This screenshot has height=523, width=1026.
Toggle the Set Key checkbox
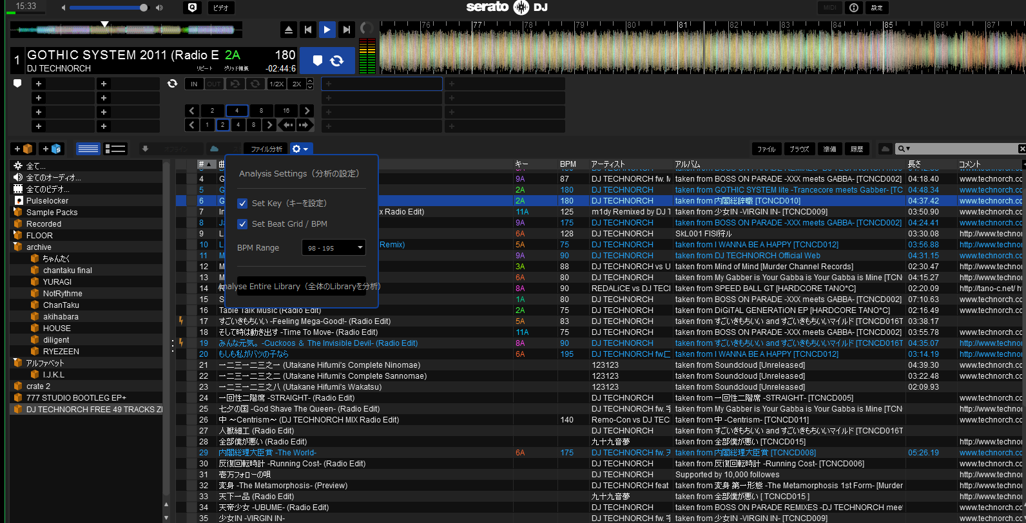(x=242, y=204)
